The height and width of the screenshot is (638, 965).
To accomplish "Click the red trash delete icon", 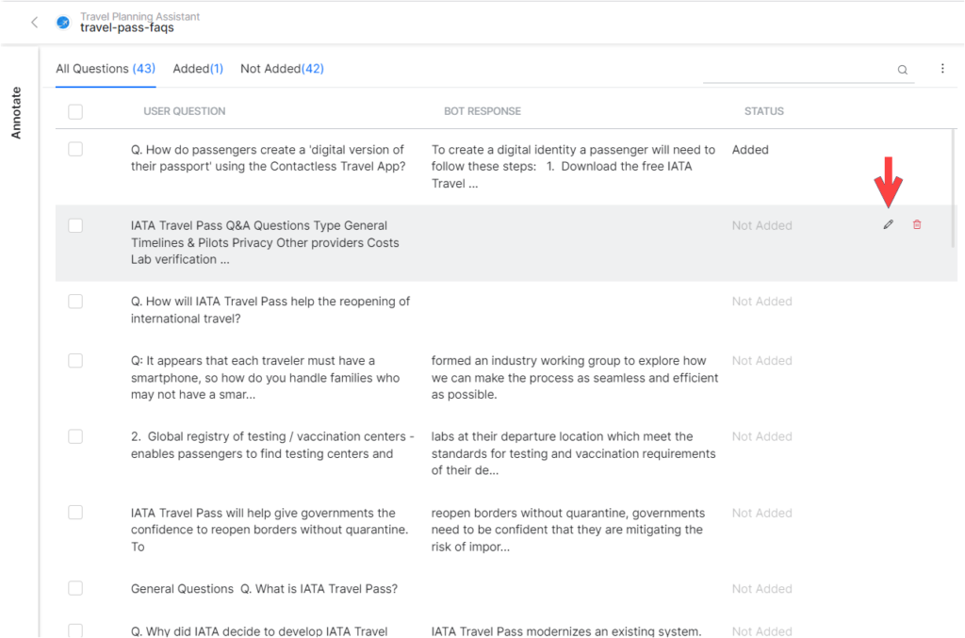I will pyautogui.click(x=917, y=225).
